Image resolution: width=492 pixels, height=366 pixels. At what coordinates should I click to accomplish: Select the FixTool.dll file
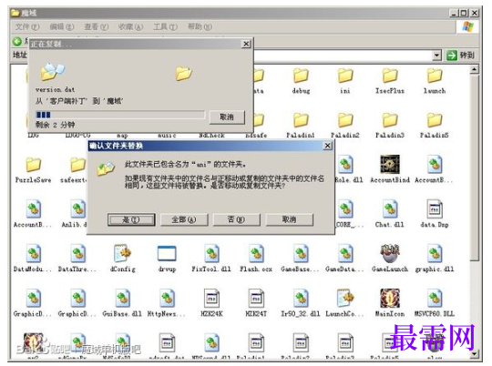[211, 253]
